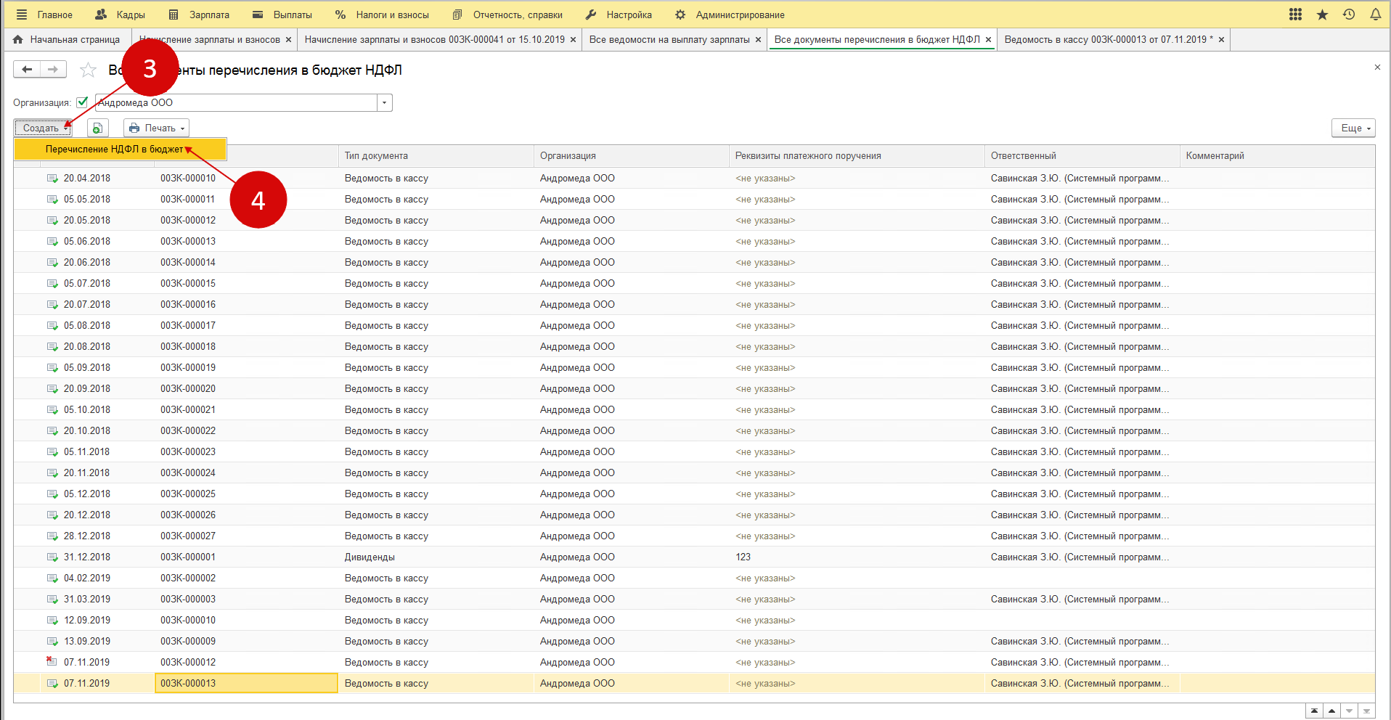Image resolution: width=1391 pixels, height=720 pixels.
Task: Jump to the list end arrow
Action: point(1366,711)
